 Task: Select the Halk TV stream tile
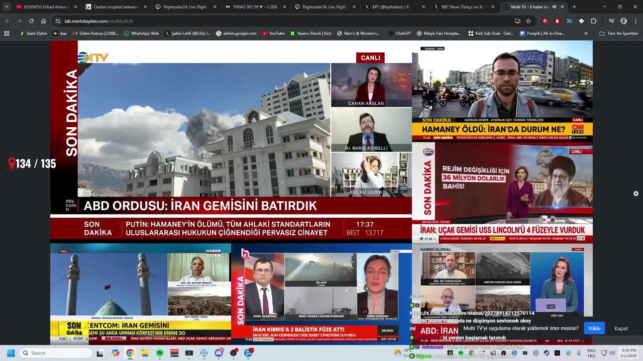(321, 294)
